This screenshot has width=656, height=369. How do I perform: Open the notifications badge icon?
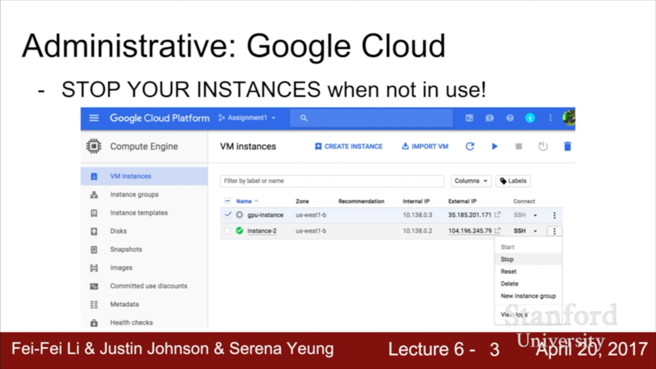coord(530,118)
